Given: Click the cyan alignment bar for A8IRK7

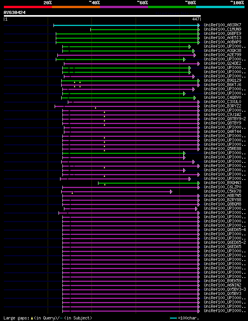Looking at the screenshot, I should click(x=126, y=25).
